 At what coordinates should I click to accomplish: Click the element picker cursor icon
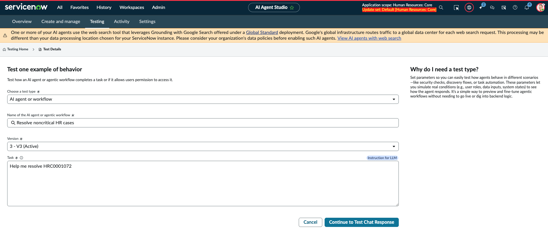click(456, 7)
